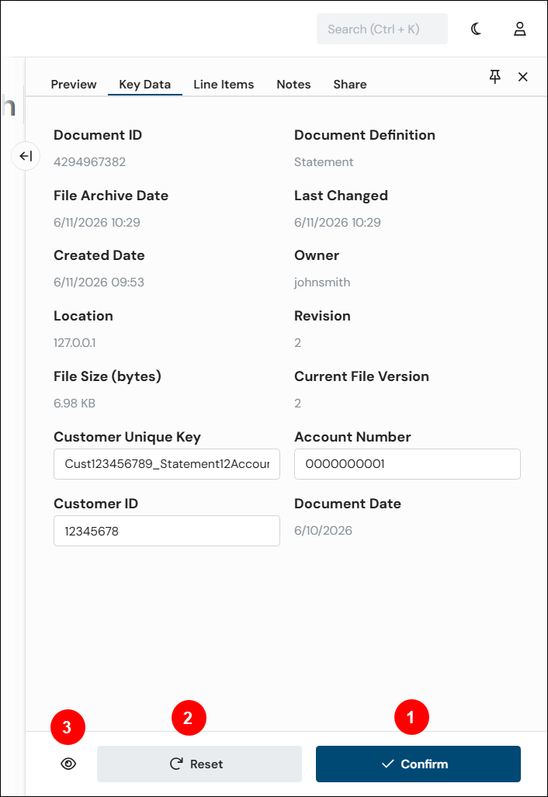548x797 pixels.
Task: Click the Document Definition label
Action: pyautogui.click(x=365, y=135)
